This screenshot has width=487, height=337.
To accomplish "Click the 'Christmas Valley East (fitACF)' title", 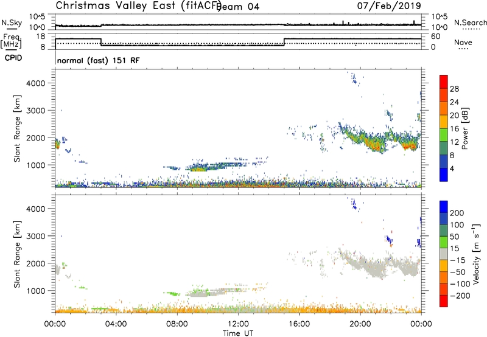I will [139, 5].
